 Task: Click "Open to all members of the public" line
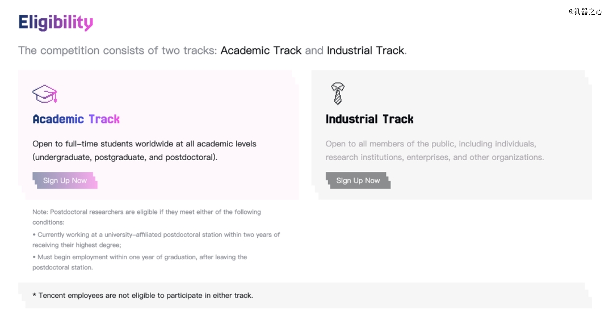[431, 144]
